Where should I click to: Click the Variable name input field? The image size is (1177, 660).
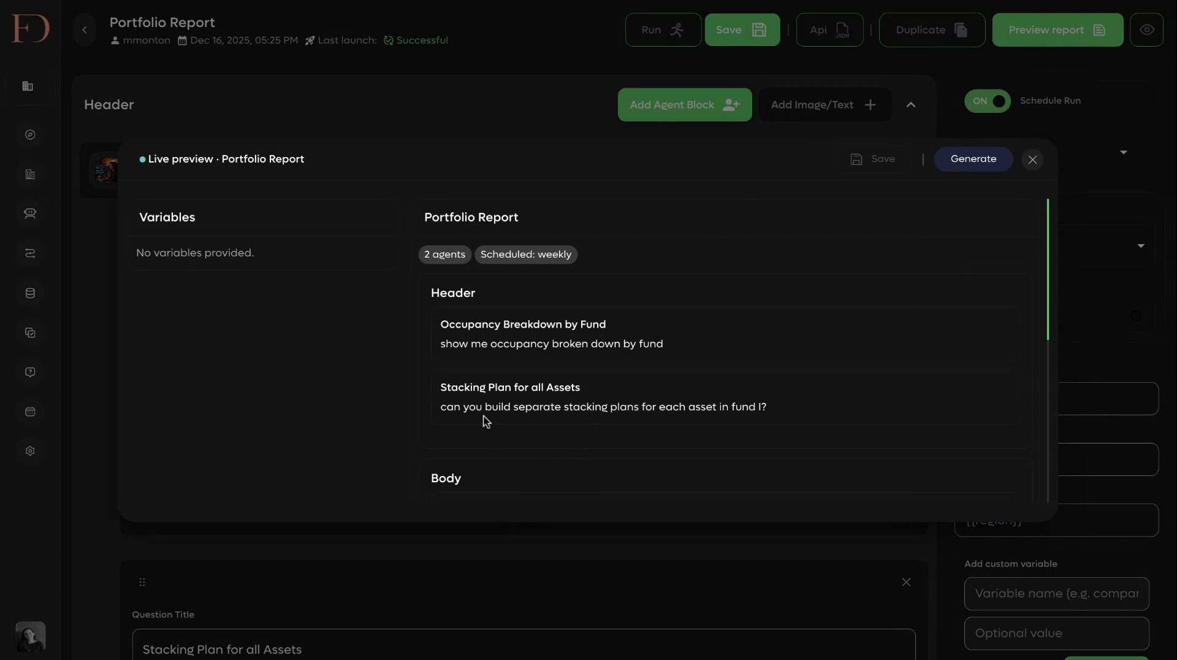(1056, 594)
